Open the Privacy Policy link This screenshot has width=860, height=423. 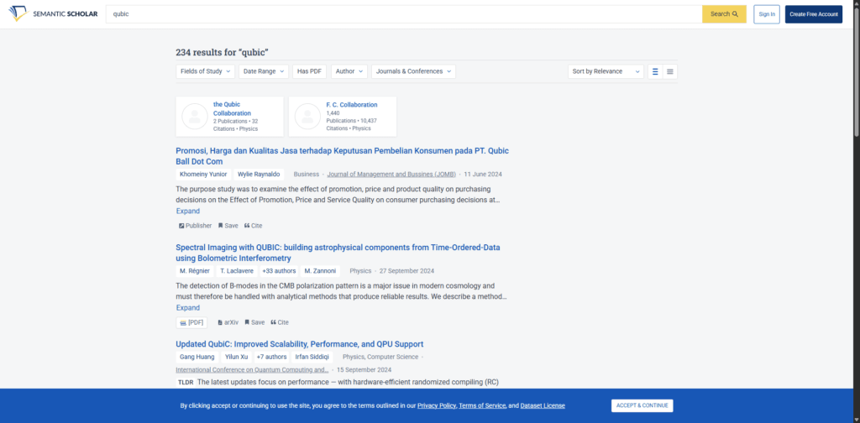tap(437, 405)
